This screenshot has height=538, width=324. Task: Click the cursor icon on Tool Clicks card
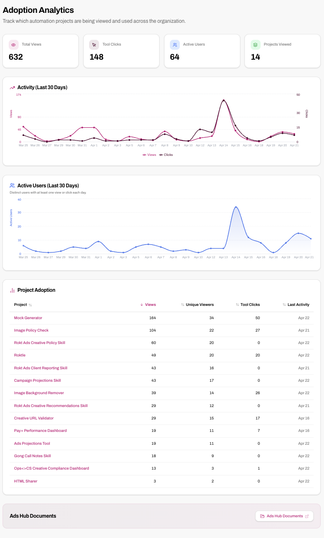94,45
